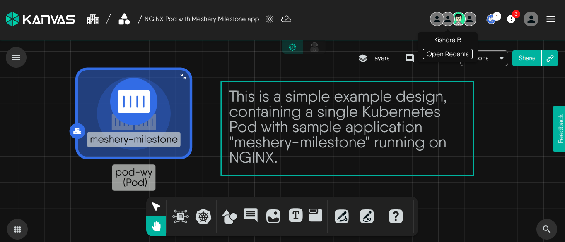
Task: Collapse the meshery-milestone pod node
Action: [x=183, y=76]
